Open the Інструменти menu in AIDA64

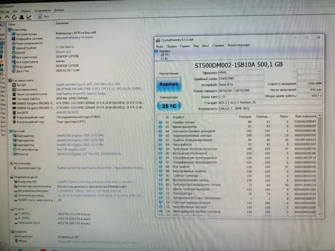(43, 10)
